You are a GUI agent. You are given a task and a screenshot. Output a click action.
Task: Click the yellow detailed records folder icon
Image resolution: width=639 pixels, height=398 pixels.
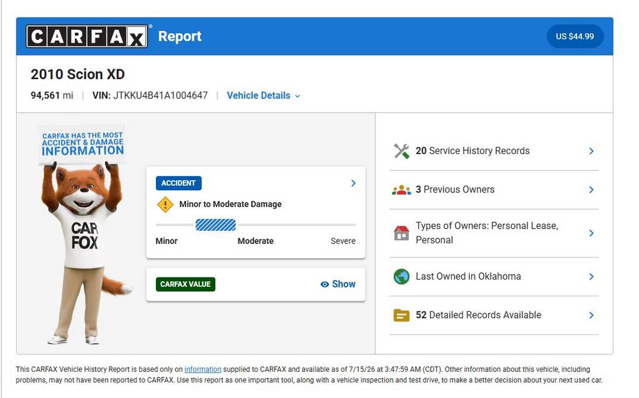(x=401, y=315)
